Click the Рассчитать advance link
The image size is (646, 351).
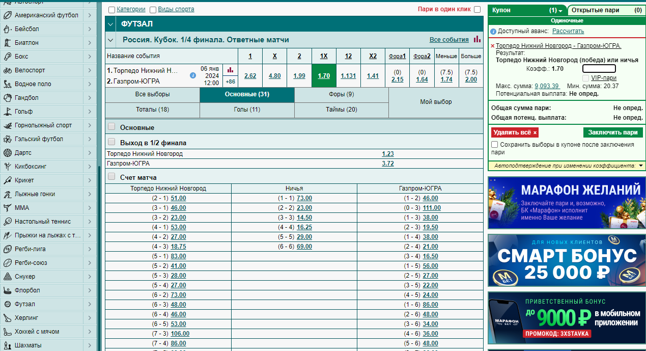point(568,31)
